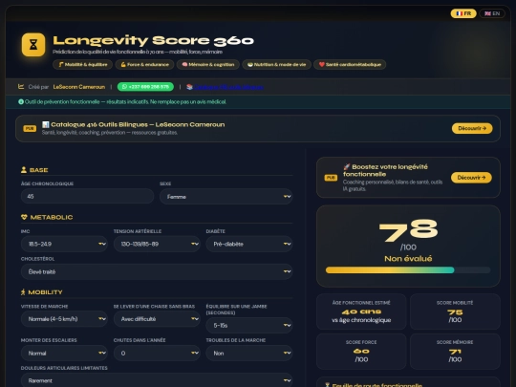Screen dimensions: 516x387
Task: Click the Longevity Score 360 title
Action: pos(153,40)
